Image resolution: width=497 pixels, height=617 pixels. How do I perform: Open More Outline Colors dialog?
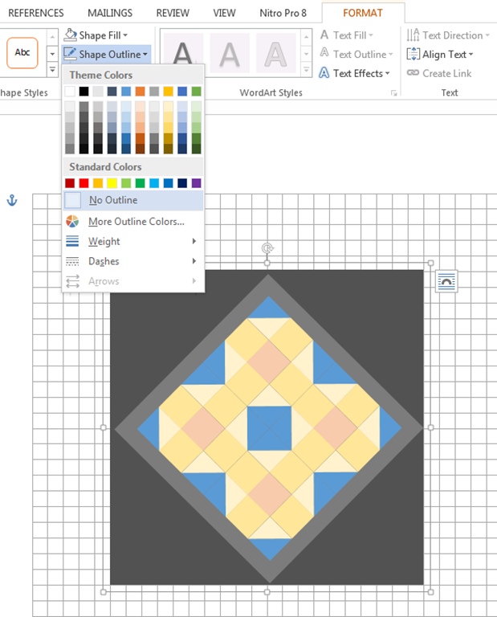pyautogui.click(x=133, y=222)
